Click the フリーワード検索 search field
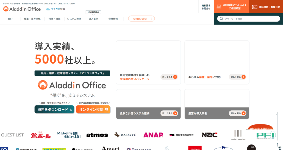Viewport: 283px width, 150px height. [x=248, y=19]
